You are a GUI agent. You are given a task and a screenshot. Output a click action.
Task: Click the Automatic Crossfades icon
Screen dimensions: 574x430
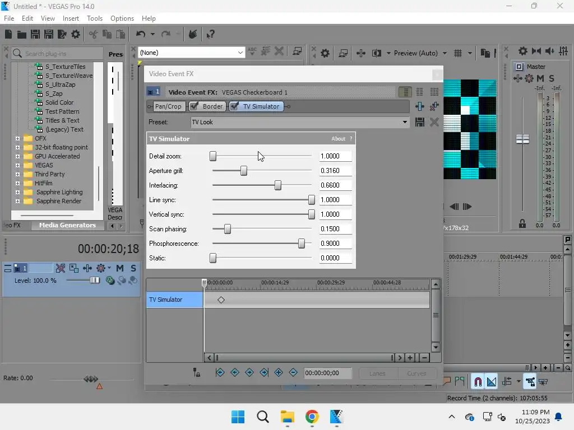coord(492,382)
